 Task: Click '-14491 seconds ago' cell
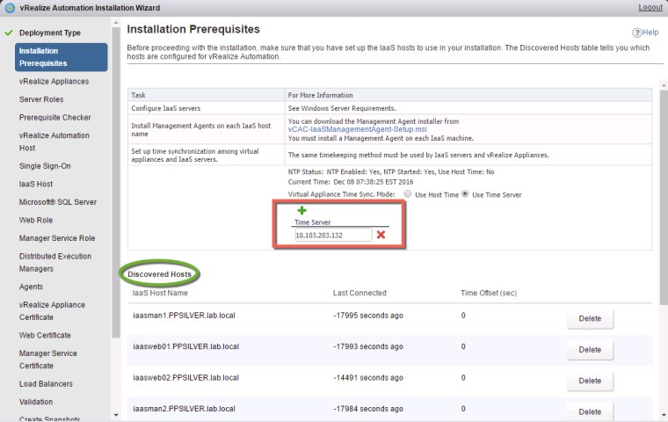click(368, 378)
